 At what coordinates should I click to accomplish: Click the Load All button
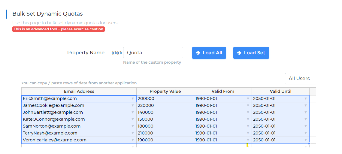(209, 53)
